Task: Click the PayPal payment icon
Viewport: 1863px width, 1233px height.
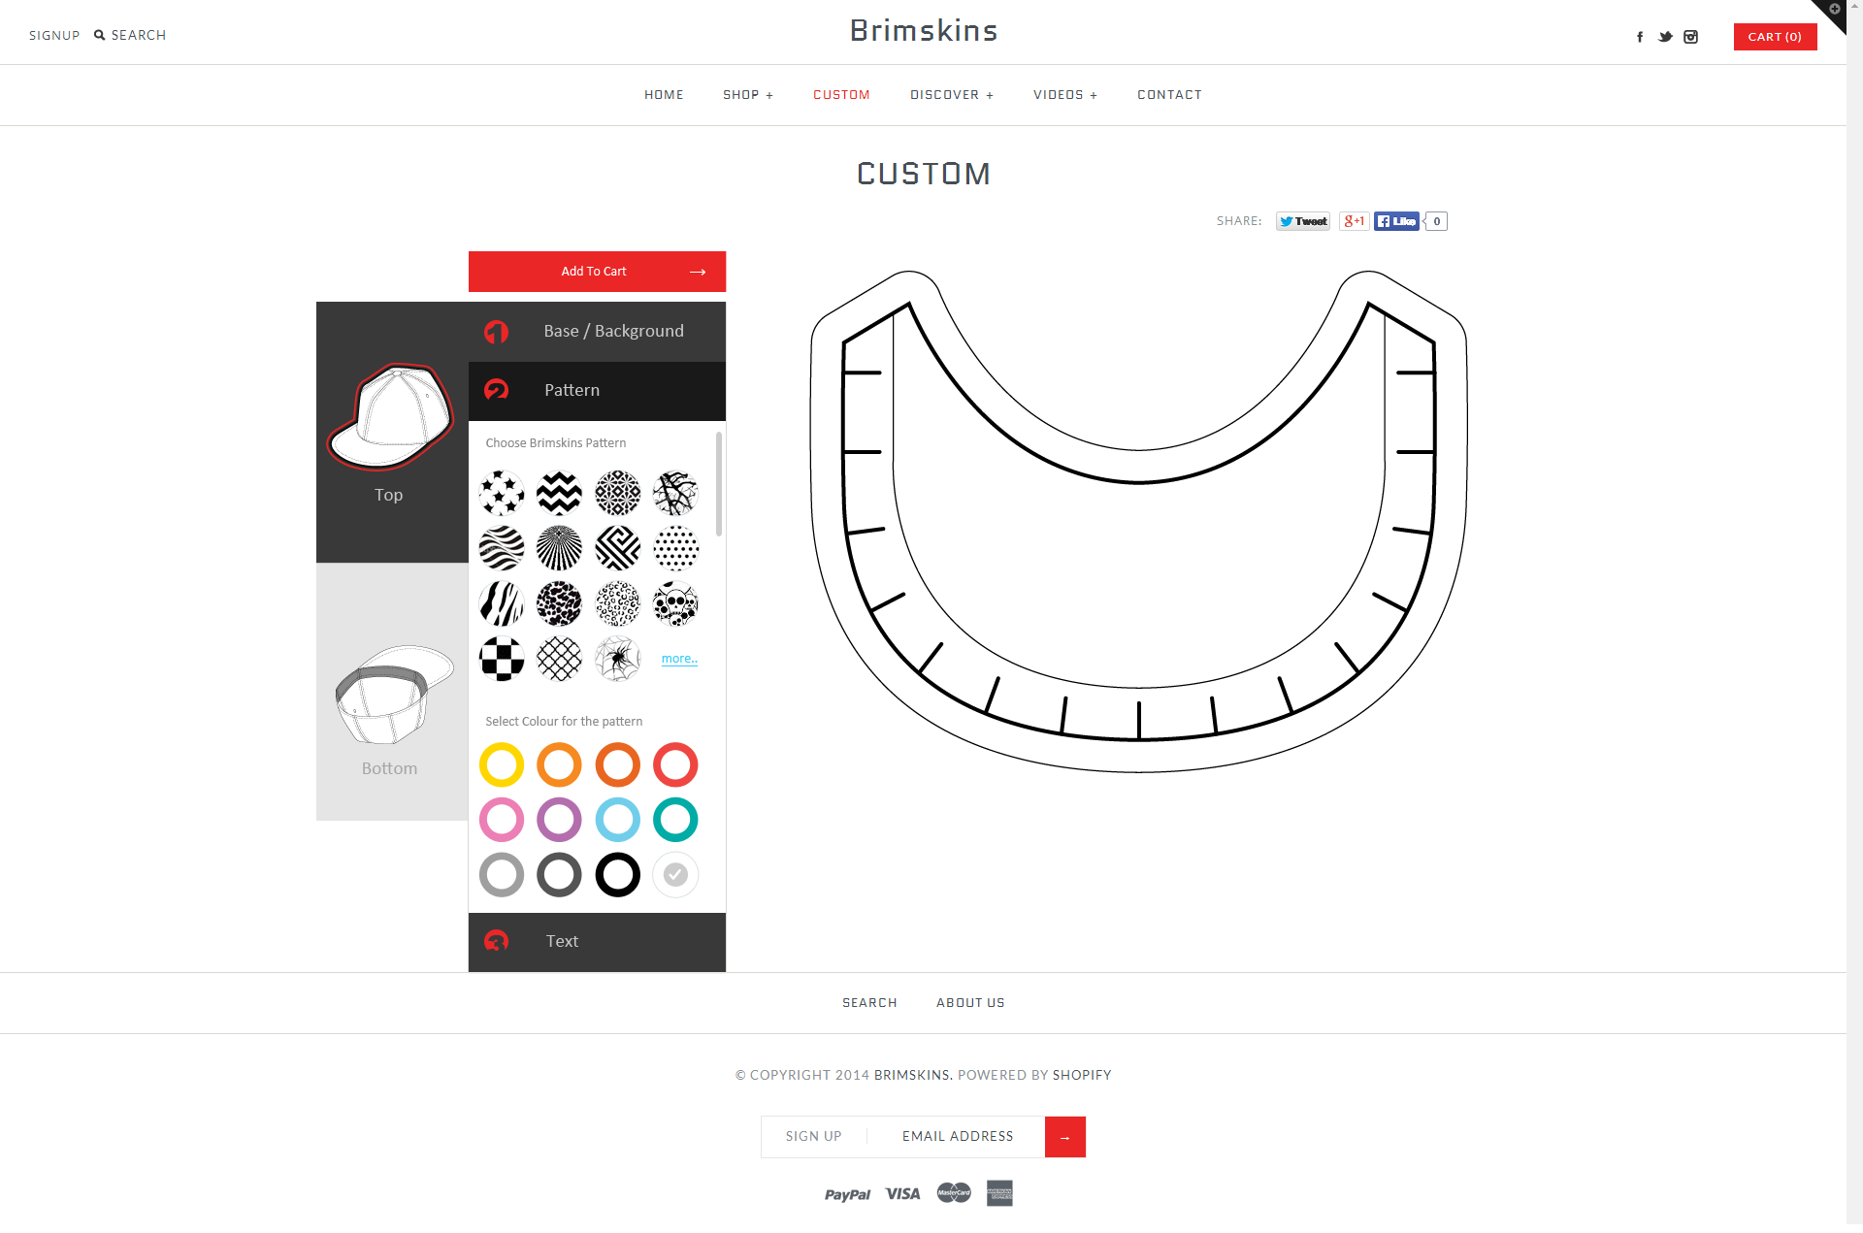Action: (x=847, y=1194)
